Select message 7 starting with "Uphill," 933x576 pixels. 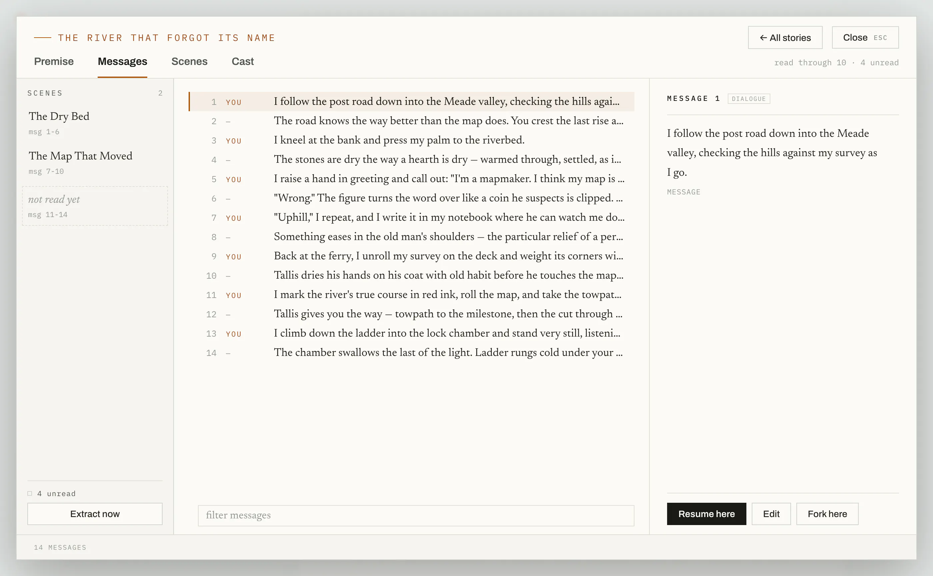pos(412,217)
